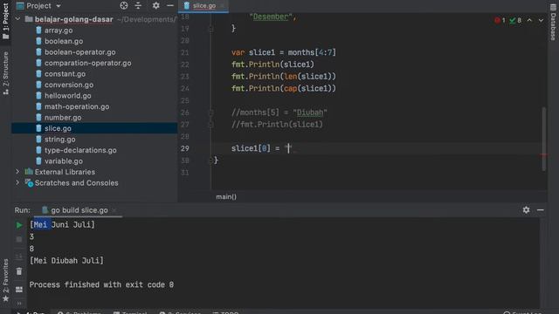The height and width of the screenshot is (314, 559).
Task: Open the Project view dropdown
Action: pyautogui.click(x=59, y=6)
